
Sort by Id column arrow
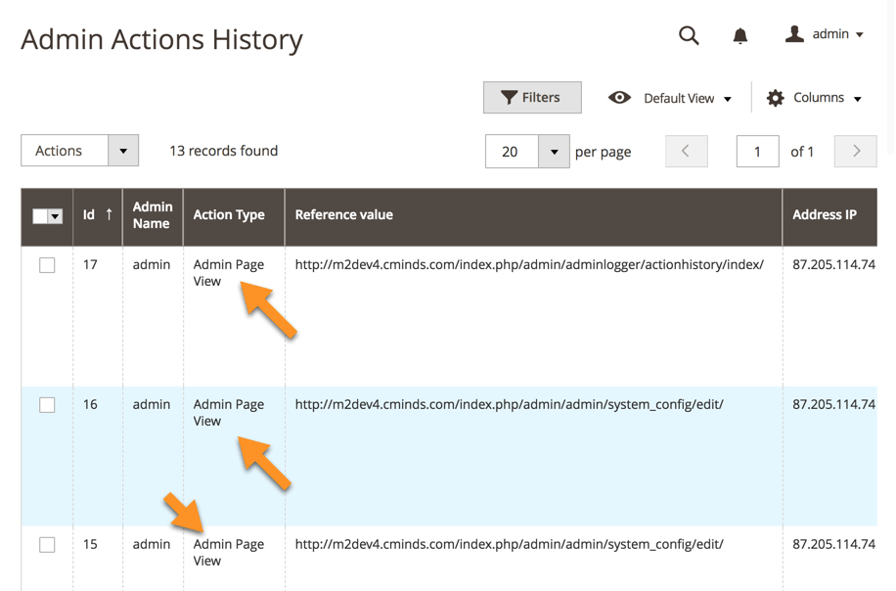[109, 214]
